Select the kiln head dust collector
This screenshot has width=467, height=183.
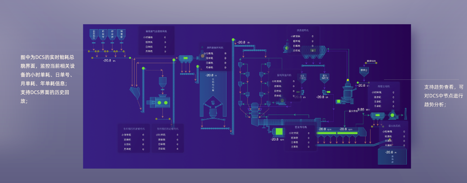coord(378,115)
